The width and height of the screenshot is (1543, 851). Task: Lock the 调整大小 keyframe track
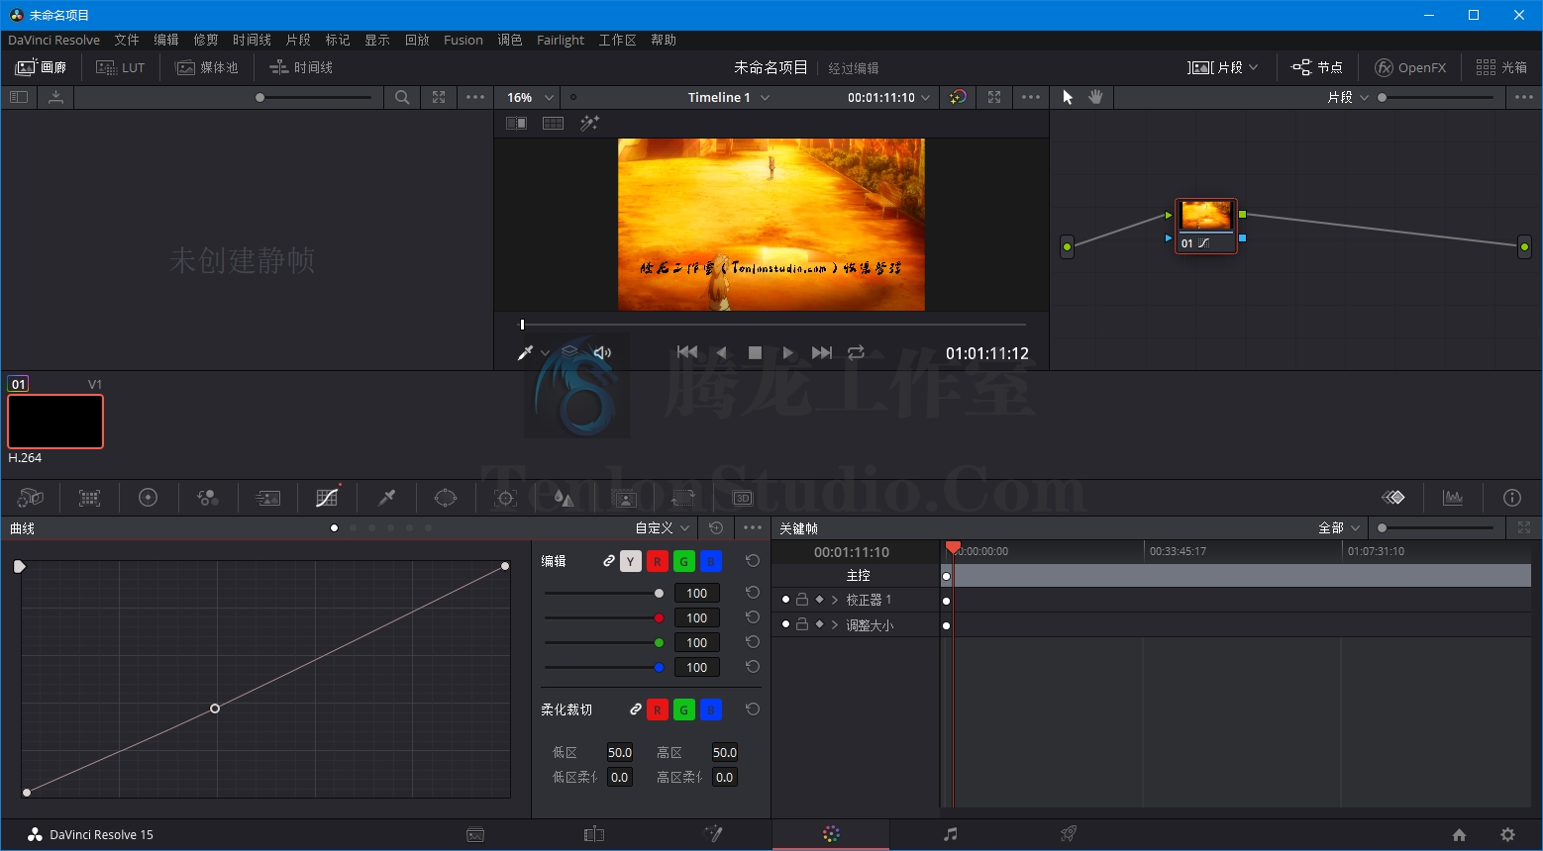(x=802, y=624)
